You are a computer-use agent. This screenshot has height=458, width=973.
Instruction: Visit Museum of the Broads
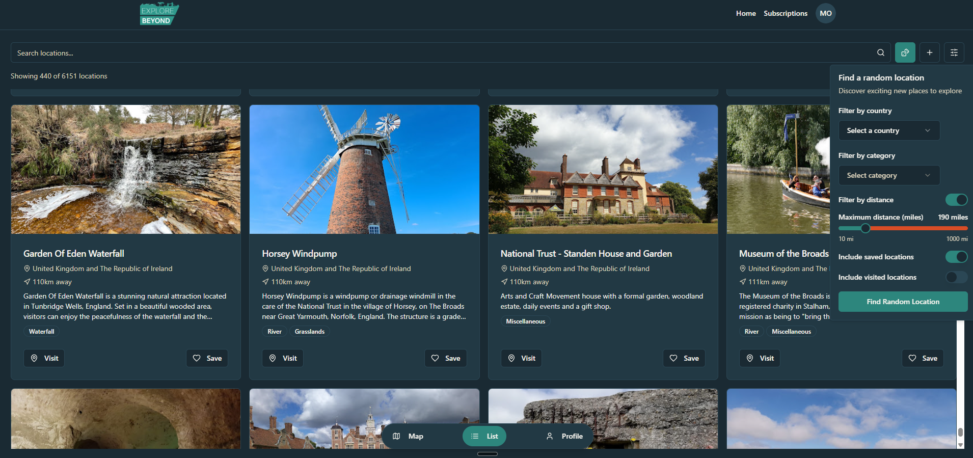click(760, 358)
